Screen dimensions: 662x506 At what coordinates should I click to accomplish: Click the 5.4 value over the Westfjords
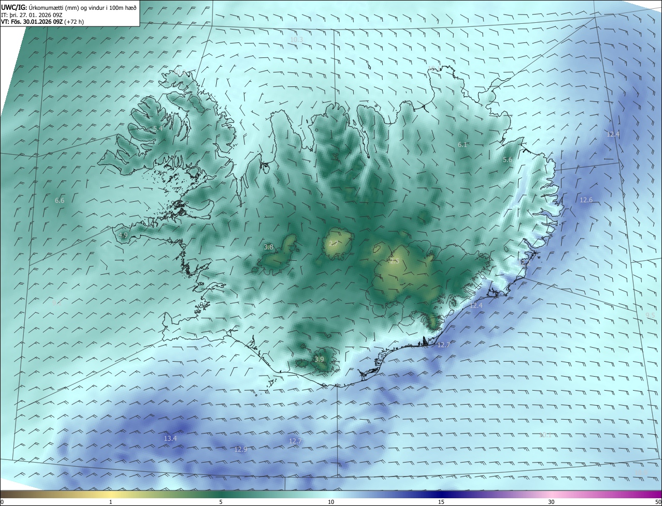158,128
